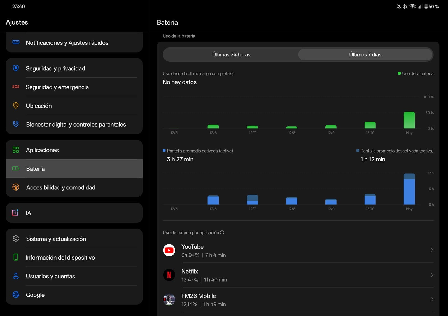The height and width of the screenshot is (316, 448).
Task: Expand FM26 Mobile row chevron
Action: pos(432,300)
